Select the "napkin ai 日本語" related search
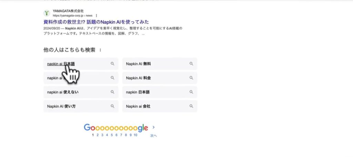This screenshot has height=157, width=353. click(x=61, y=64)
